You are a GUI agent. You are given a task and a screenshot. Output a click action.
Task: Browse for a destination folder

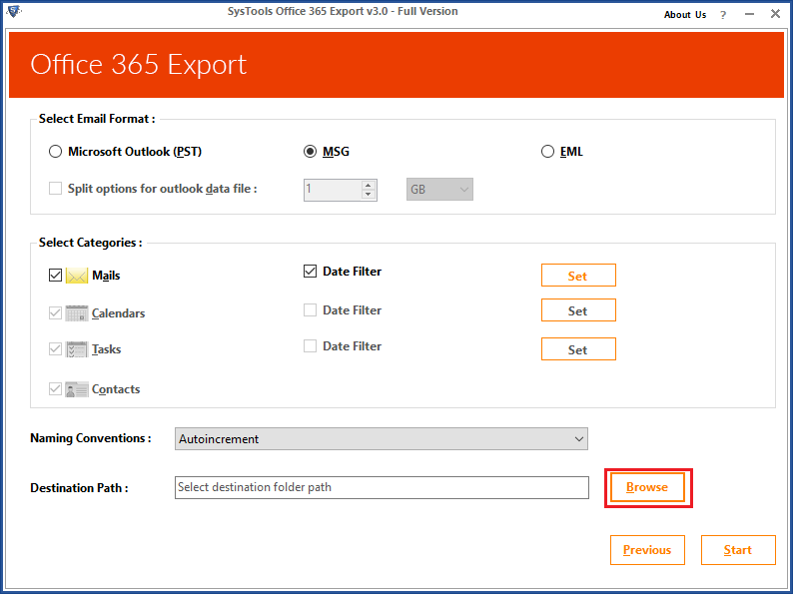(647, 487)
